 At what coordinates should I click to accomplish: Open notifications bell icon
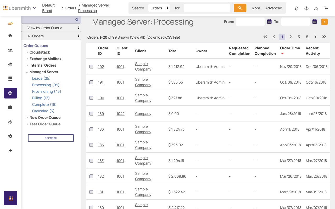[297, 8]
